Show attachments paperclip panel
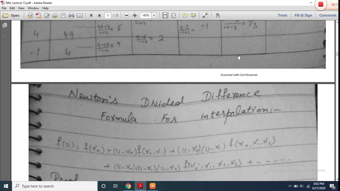340x191 pixels. [5, 36]
